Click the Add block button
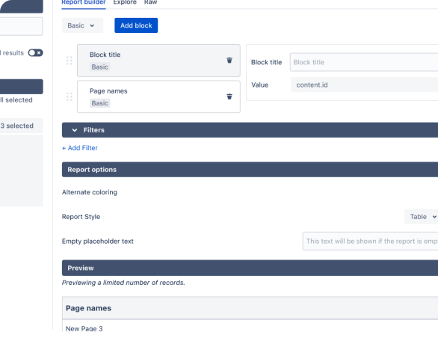The image size is (438, 347). (x=136, y=25)
